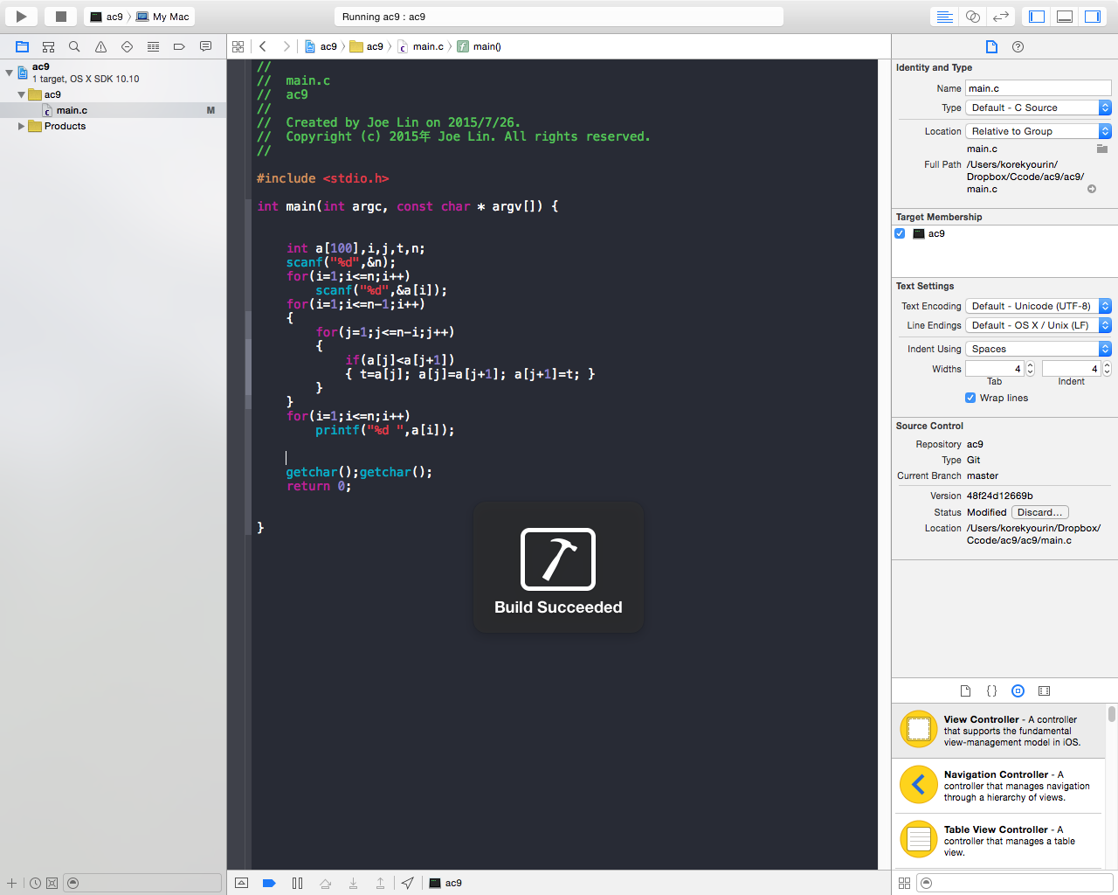Open the related items grid menu
This screenshot has height=895, width=1118.
click(238, 46)
